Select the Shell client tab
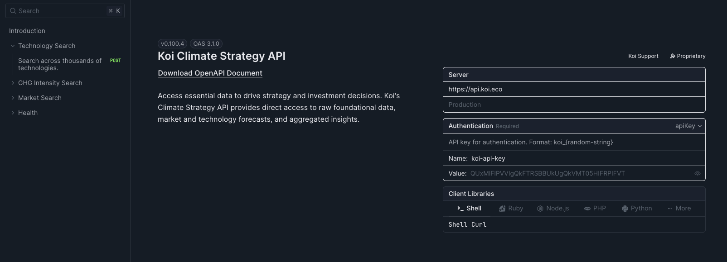 [x=469, y=208]
